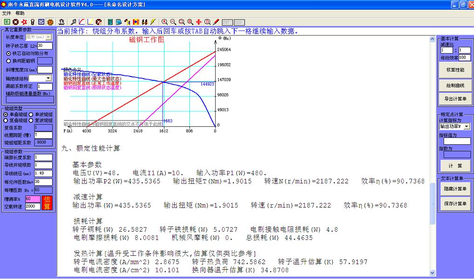Select 铁芯自动对称分布 radio option

coord(8,53)
